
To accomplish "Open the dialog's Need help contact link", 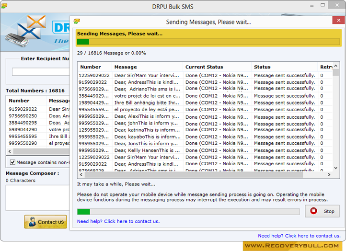I will [x=118, y=221].
